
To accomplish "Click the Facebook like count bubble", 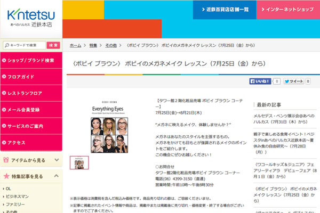I will 277,81.
